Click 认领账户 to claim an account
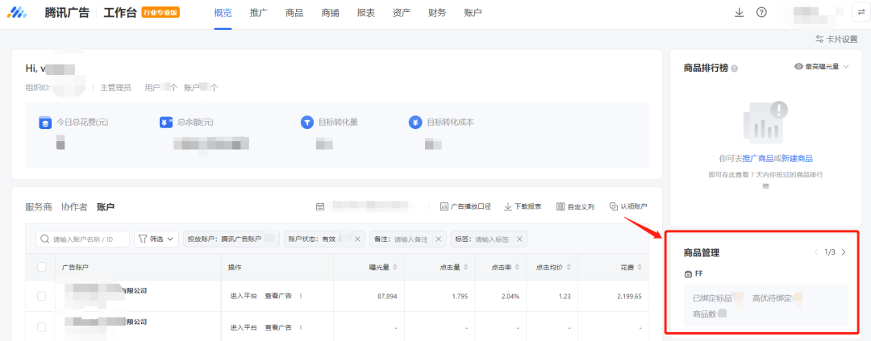The width and height of the screenshot is (871, 341). 628,206
